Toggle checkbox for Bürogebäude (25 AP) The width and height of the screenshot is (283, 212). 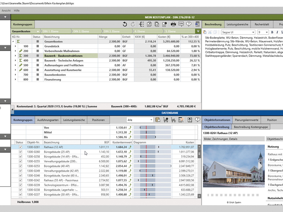pos(20,152)
